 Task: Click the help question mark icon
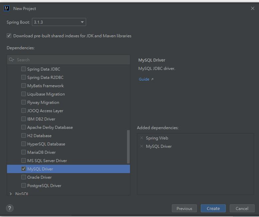pyautogui.click(x=10, y=208)
